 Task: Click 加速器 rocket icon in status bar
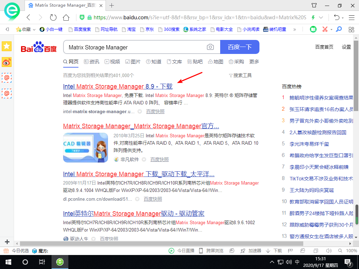point(243,251)
